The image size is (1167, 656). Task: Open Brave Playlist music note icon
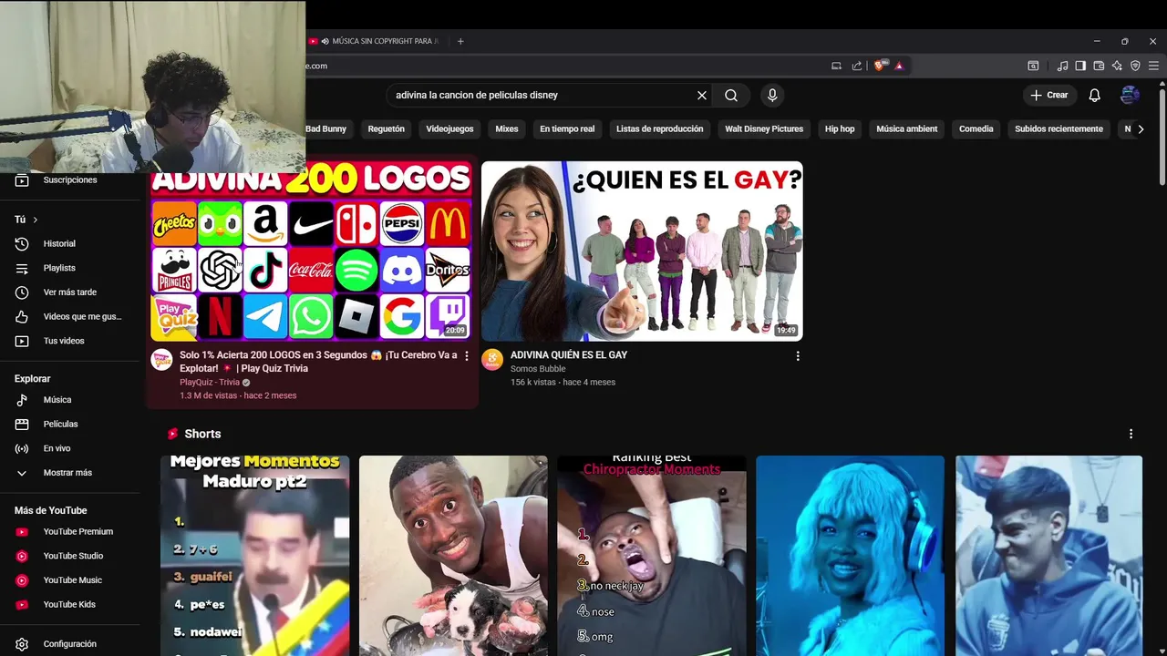click(1062, 66)
